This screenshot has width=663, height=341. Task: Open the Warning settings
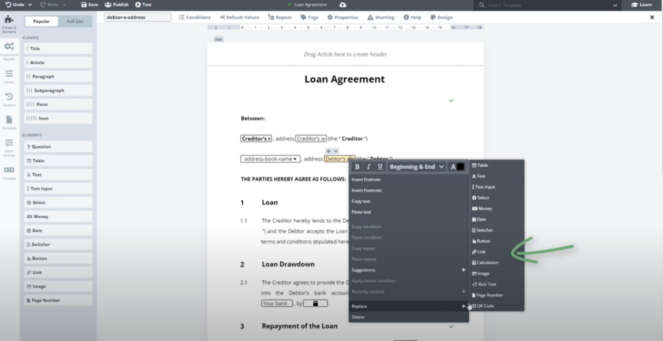pos(381,18)
